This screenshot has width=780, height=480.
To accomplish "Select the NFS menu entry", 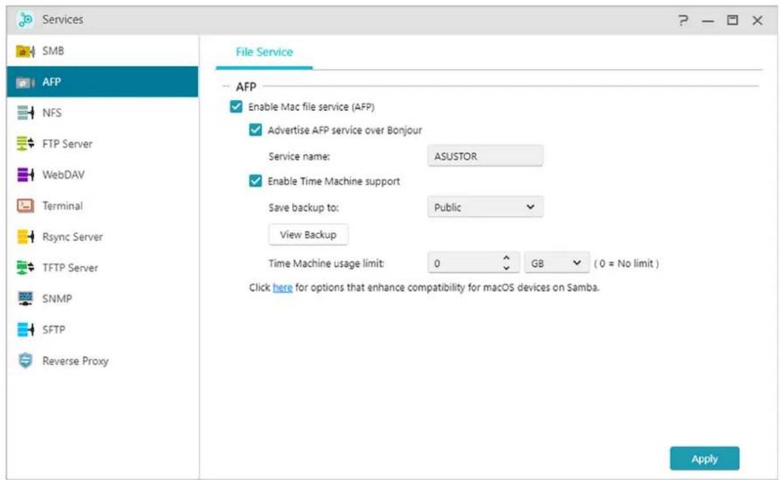I will tap(103, 113).
